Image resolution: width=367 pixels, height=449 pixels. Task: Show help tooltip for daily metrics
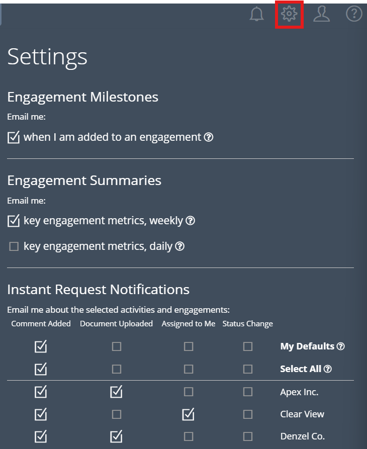click(179, 246)
